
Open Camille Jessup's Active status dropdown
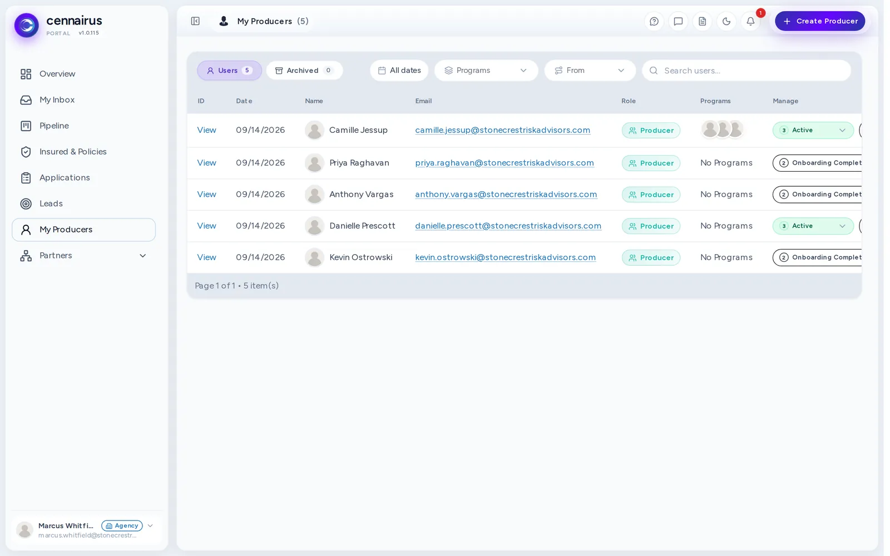click(813, 130)
